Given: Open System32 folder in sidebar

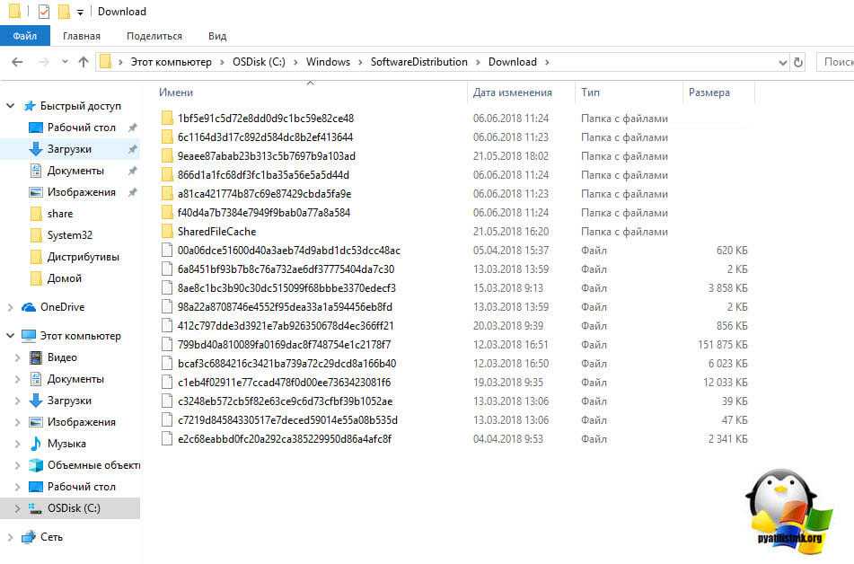Looking at the screenshot, I should (x=70, y=235).
